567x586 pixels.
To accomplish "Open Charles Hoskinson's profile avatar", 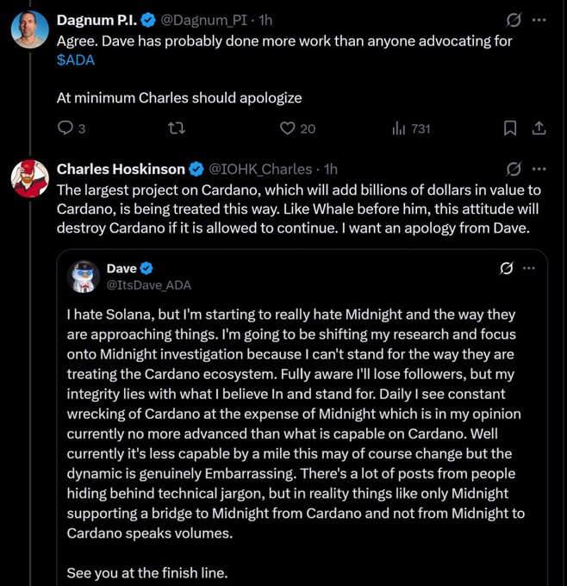I will click(29, 179).
